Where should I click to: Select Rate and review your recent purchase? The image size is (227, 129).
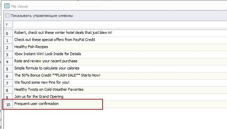click(x=120, y=61)
